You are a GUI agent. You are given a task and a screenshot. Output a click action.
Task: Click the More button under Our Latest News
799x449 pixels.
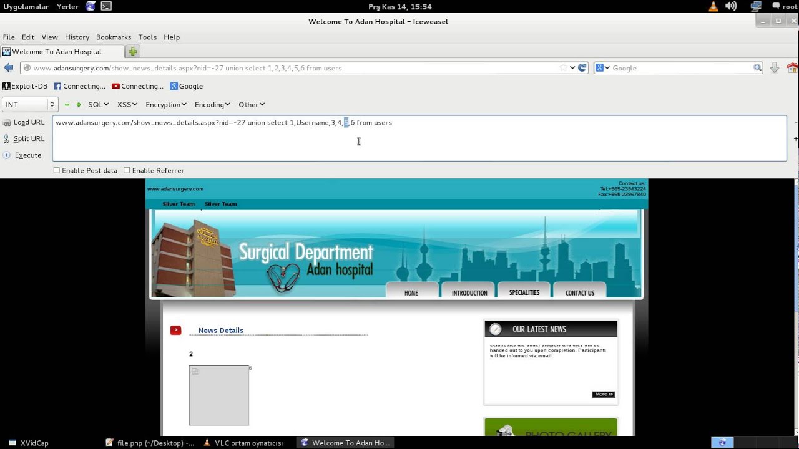point(604,394)
